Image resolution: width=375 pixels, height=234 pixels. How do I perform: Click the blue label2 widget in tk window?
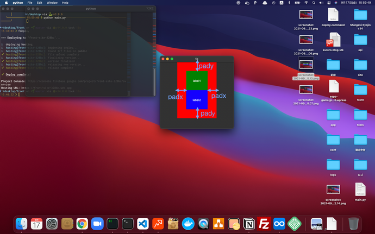[x=197, y=100]
